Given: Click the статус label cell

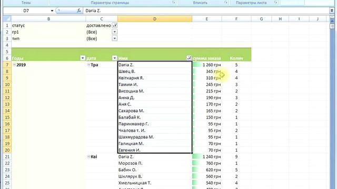Looking at the screenshot, I should pos(48,25).
